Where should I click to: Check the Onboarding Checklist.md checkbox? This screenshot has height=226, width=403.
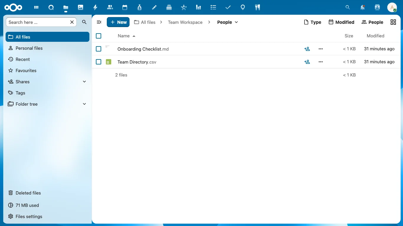tap(99, 49)
